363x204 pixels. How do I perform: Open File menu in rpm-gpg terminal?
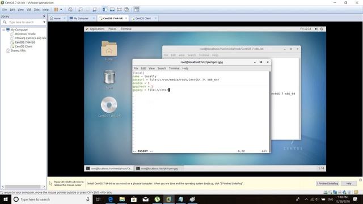[x=136, y=69]
